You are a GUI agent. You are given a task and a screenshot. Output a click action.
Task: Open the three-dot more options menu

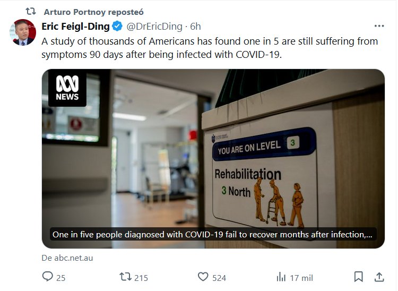coord(379,26)
